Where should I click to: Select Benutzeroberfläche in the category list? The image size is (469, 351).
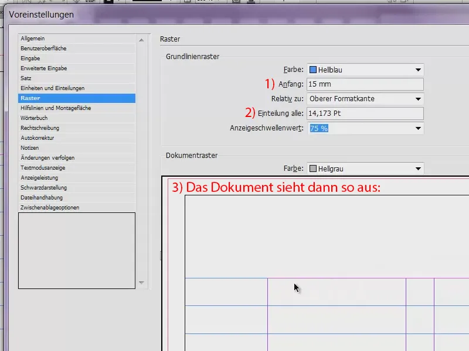[77, 49]
